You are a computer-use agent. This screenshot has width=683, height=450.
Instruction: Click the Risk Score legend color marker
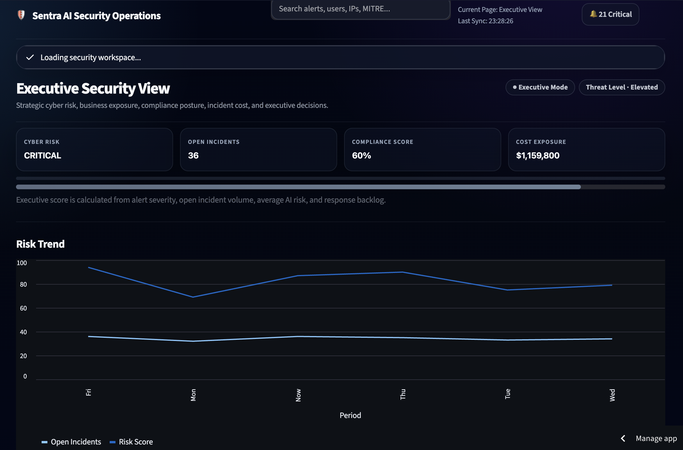[113, 442]
